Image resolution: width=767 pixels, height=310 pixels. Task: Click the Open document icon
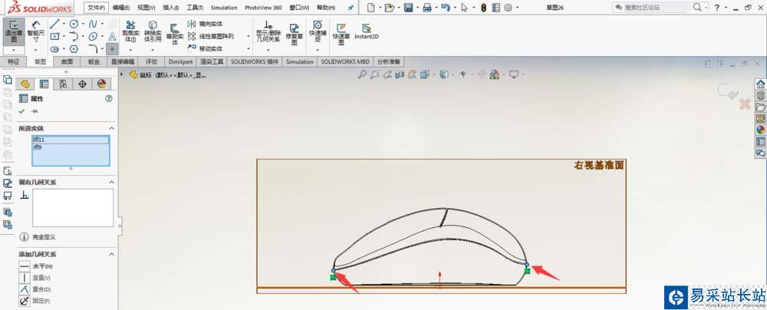pos(389,8)
